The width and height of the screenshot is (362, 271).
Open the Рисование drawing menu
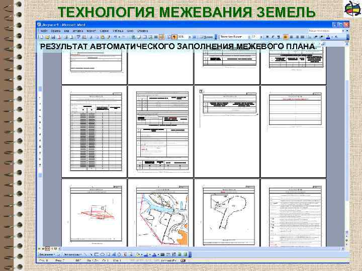point(47,254)
